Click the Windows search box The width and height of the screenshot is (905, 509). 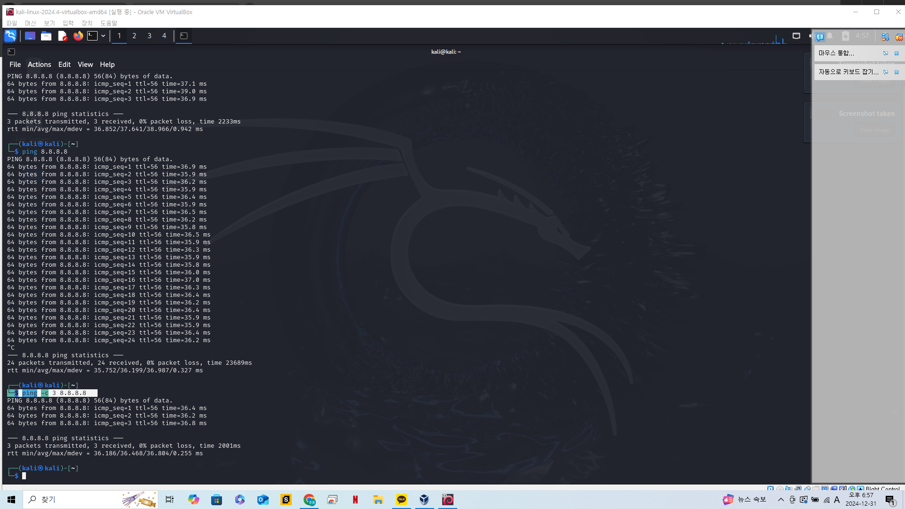pyautogui.click(x=71, y=500)
